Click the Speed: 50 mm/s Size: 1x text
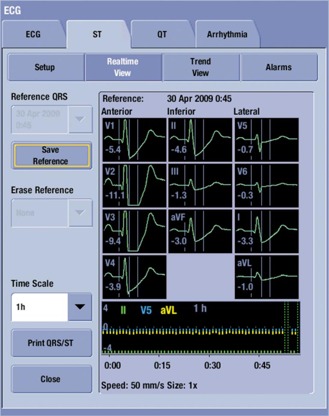 (x=149, y=385)
